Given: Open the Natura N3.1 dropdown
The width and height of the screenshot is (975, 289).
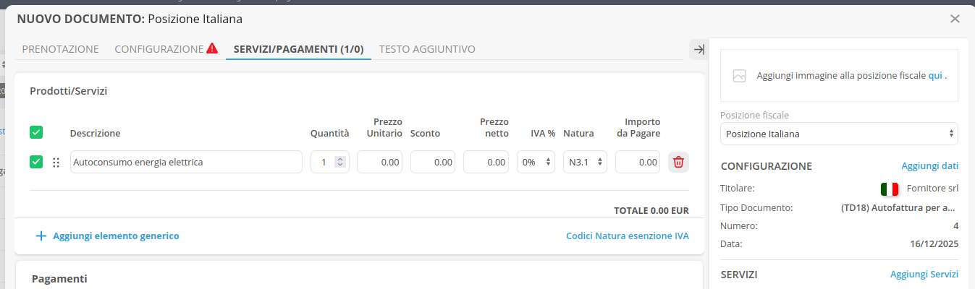Looking at the screenshot, I should [585, 163].
